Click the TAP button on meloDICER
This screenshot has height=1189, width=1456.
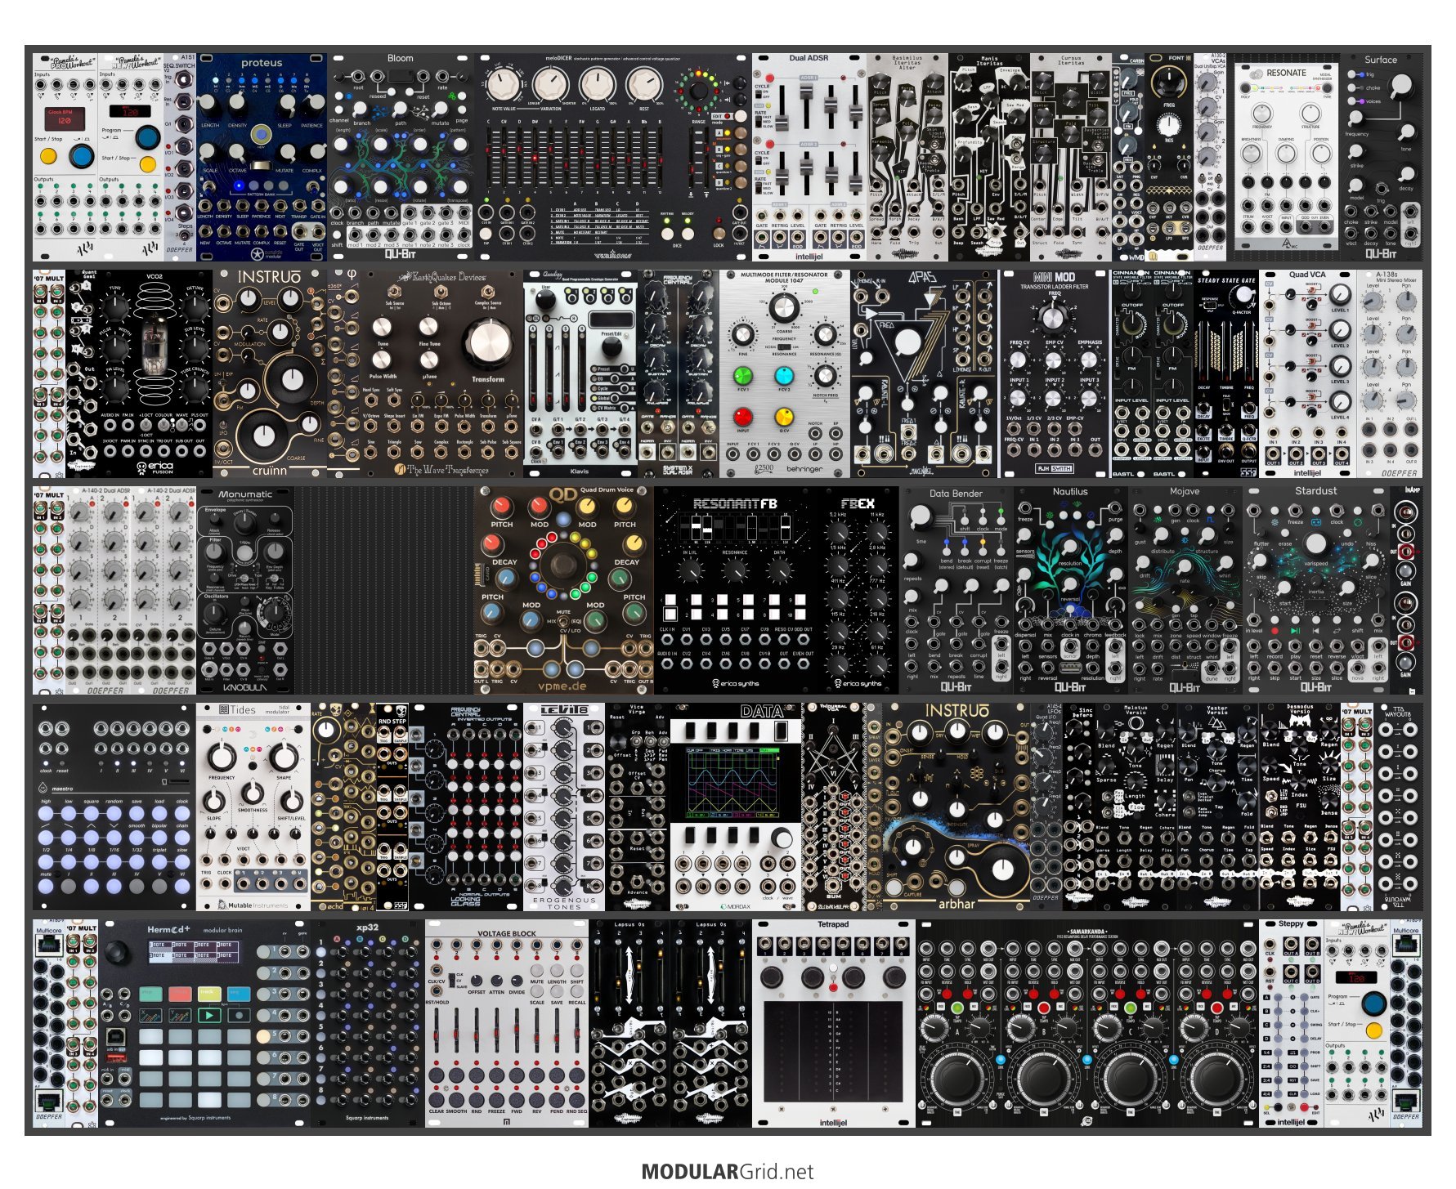(486, 234)
